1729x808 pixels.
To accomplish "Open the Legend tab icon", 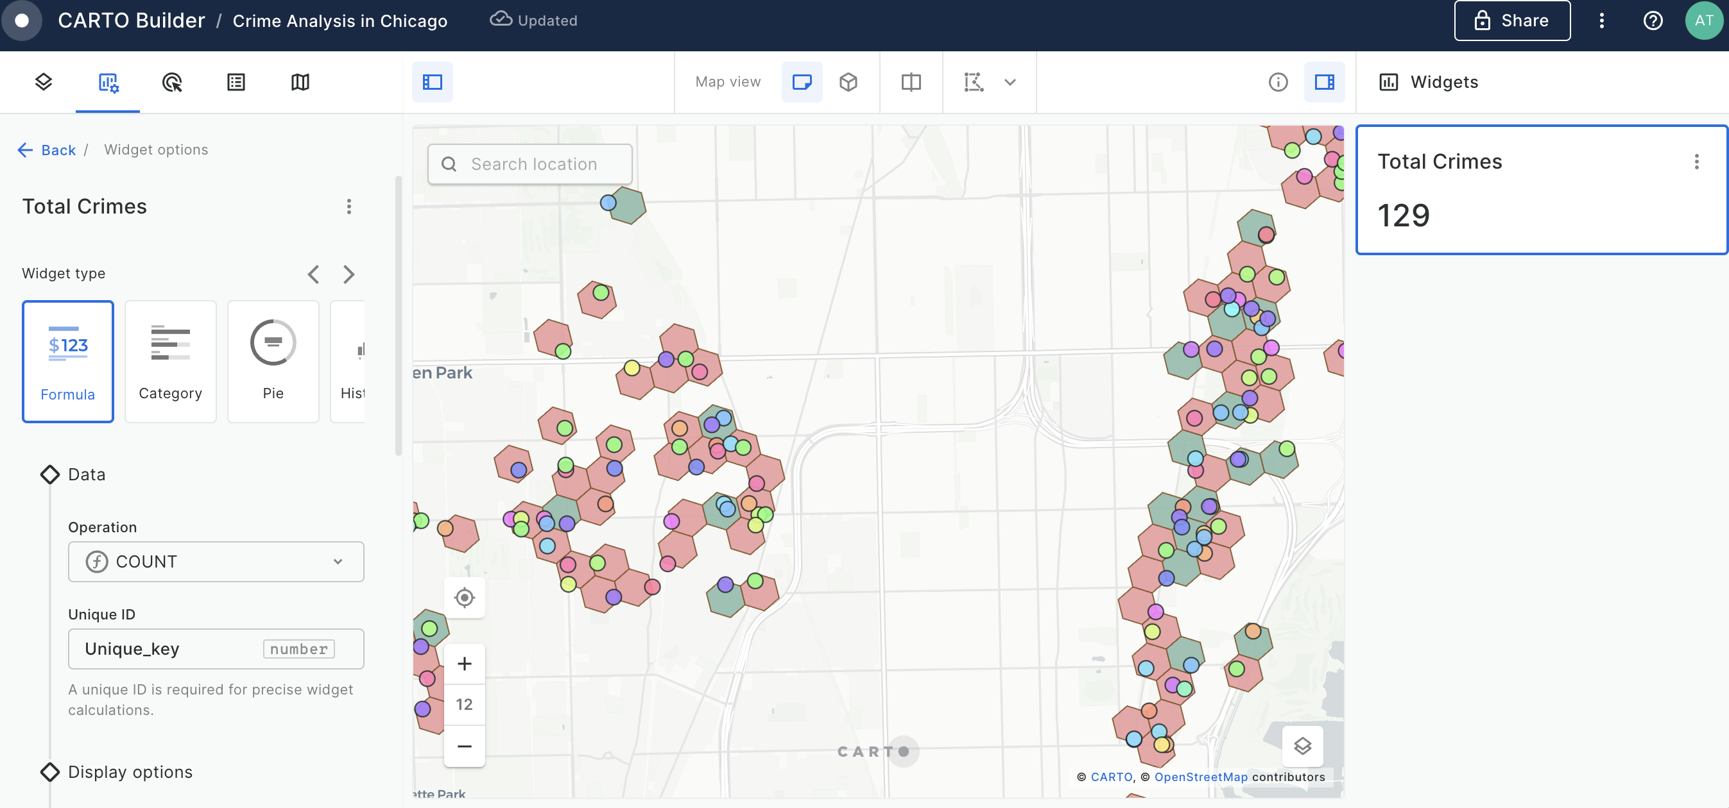I will coord(236,82).
